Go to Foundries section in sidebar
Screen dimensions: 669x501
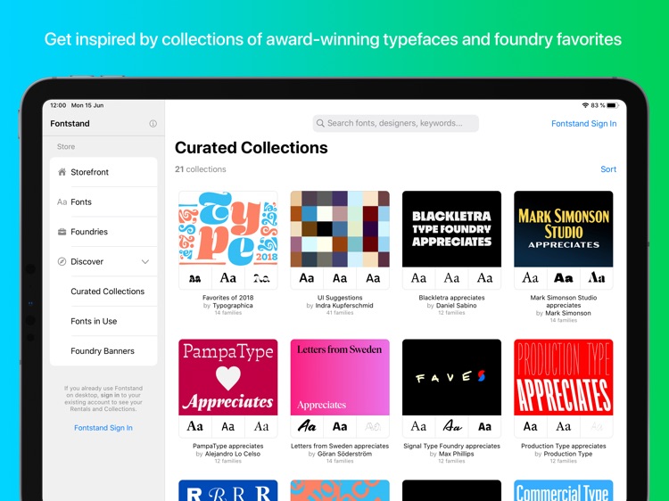tap(103, 232)
